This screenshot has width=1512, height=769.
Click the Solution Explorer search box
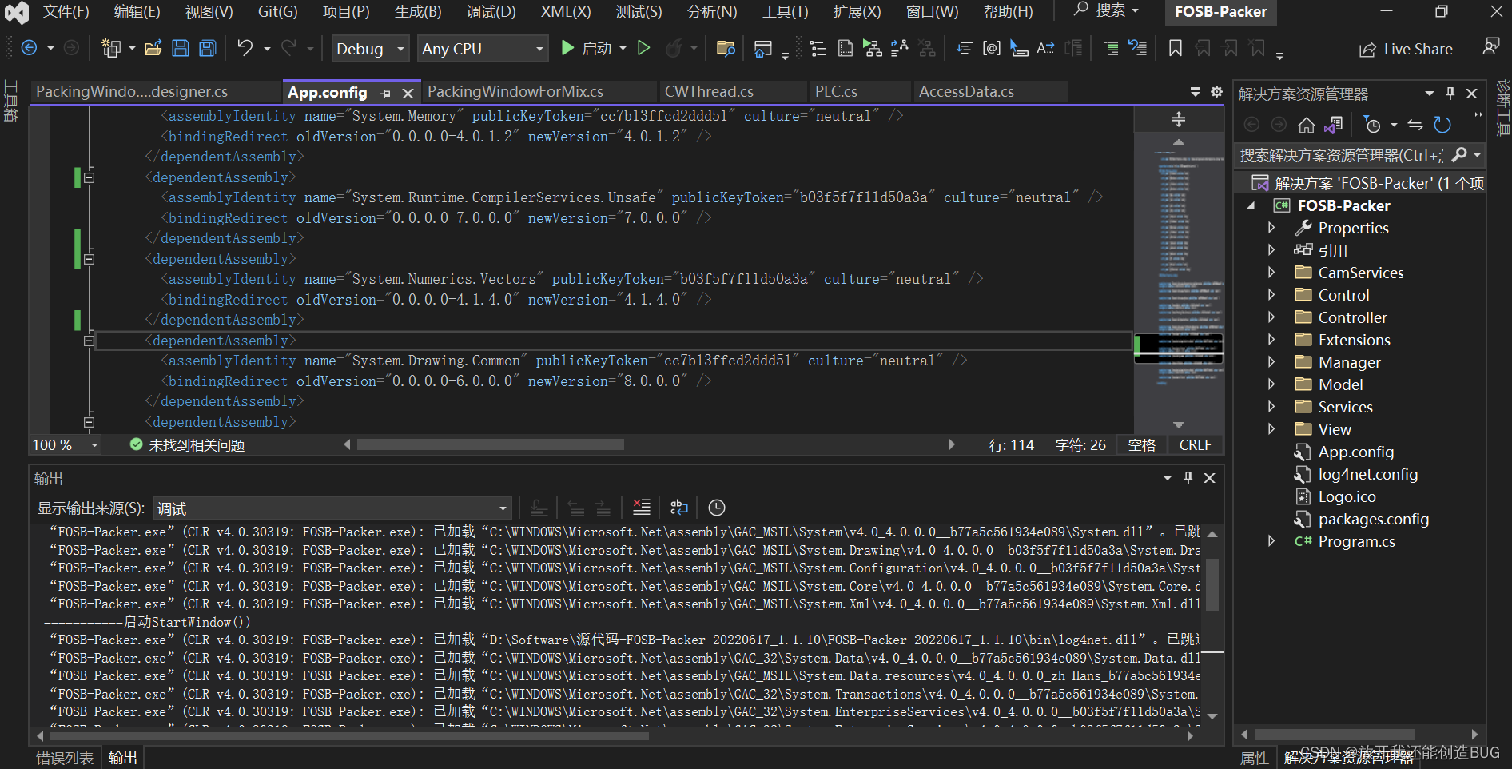tap(1359, 155)
